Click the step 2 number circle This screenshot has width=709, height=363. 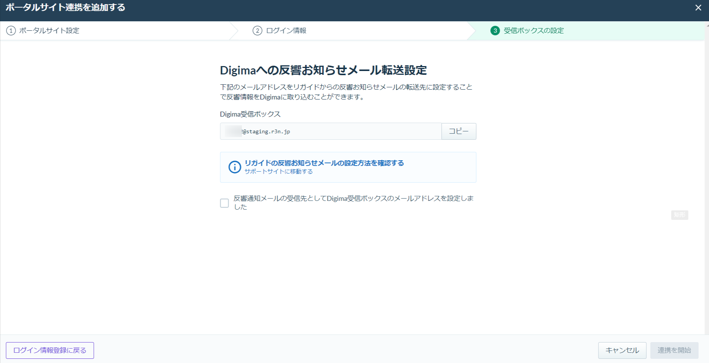tap(257, 30)
